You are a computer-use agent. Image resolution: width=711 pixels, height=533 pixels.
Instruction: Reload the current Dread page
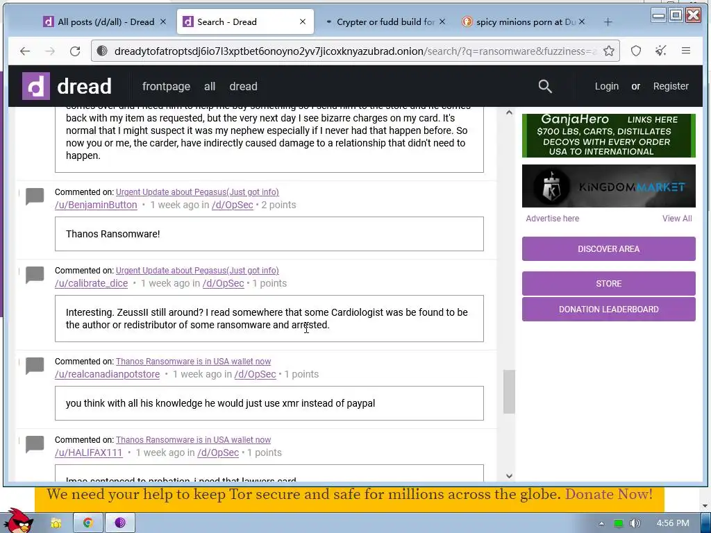(x=75, y=51)
